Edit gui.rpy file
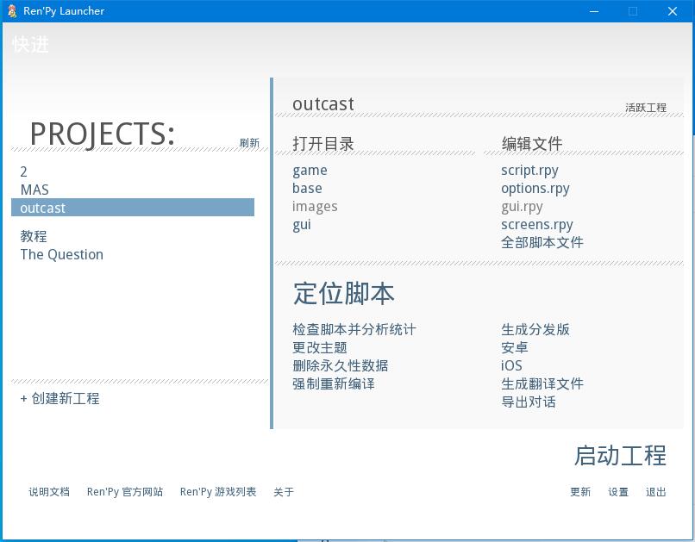Viewport: 695px width, 542px height. click(x=522, y=207)
